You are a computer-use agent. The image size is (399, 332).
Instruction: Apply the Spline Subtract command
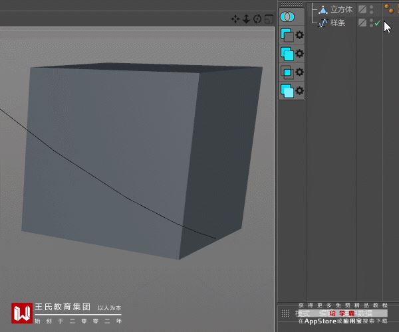(287, 35)
